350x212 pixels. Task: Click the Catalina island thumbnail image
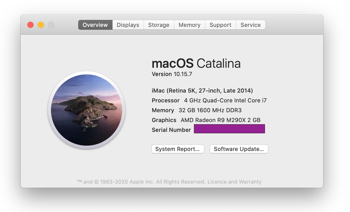pyautogui.click(x=87, y=111)
